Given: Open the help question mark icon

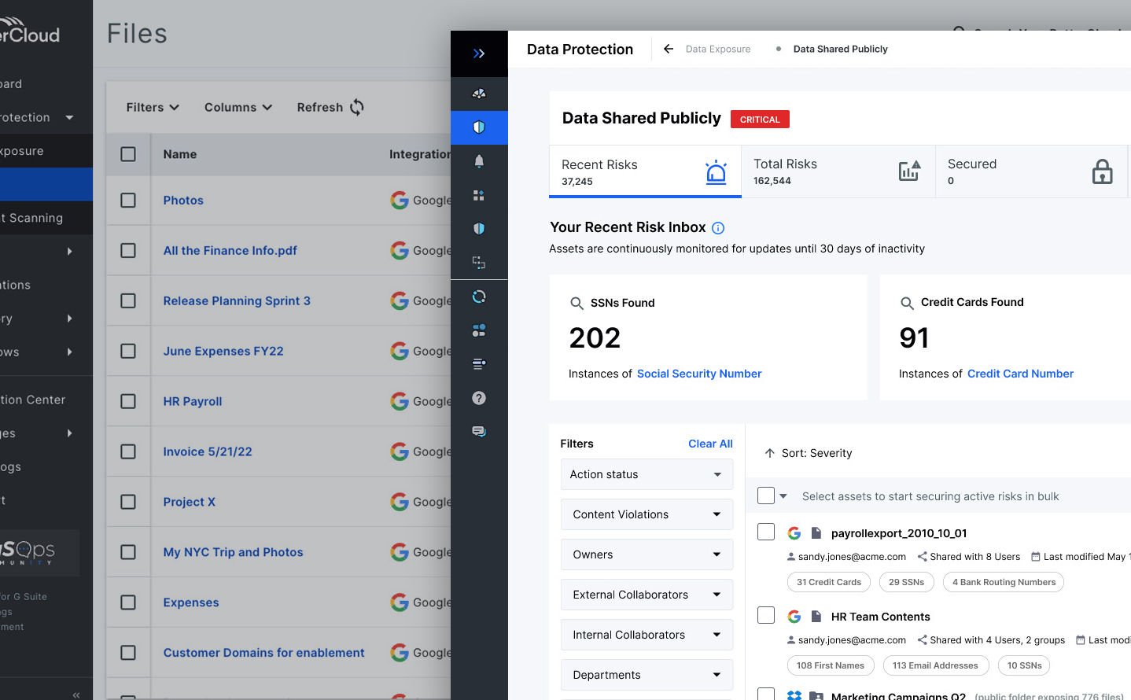Looking at the screenshot, I should [479, 398].
